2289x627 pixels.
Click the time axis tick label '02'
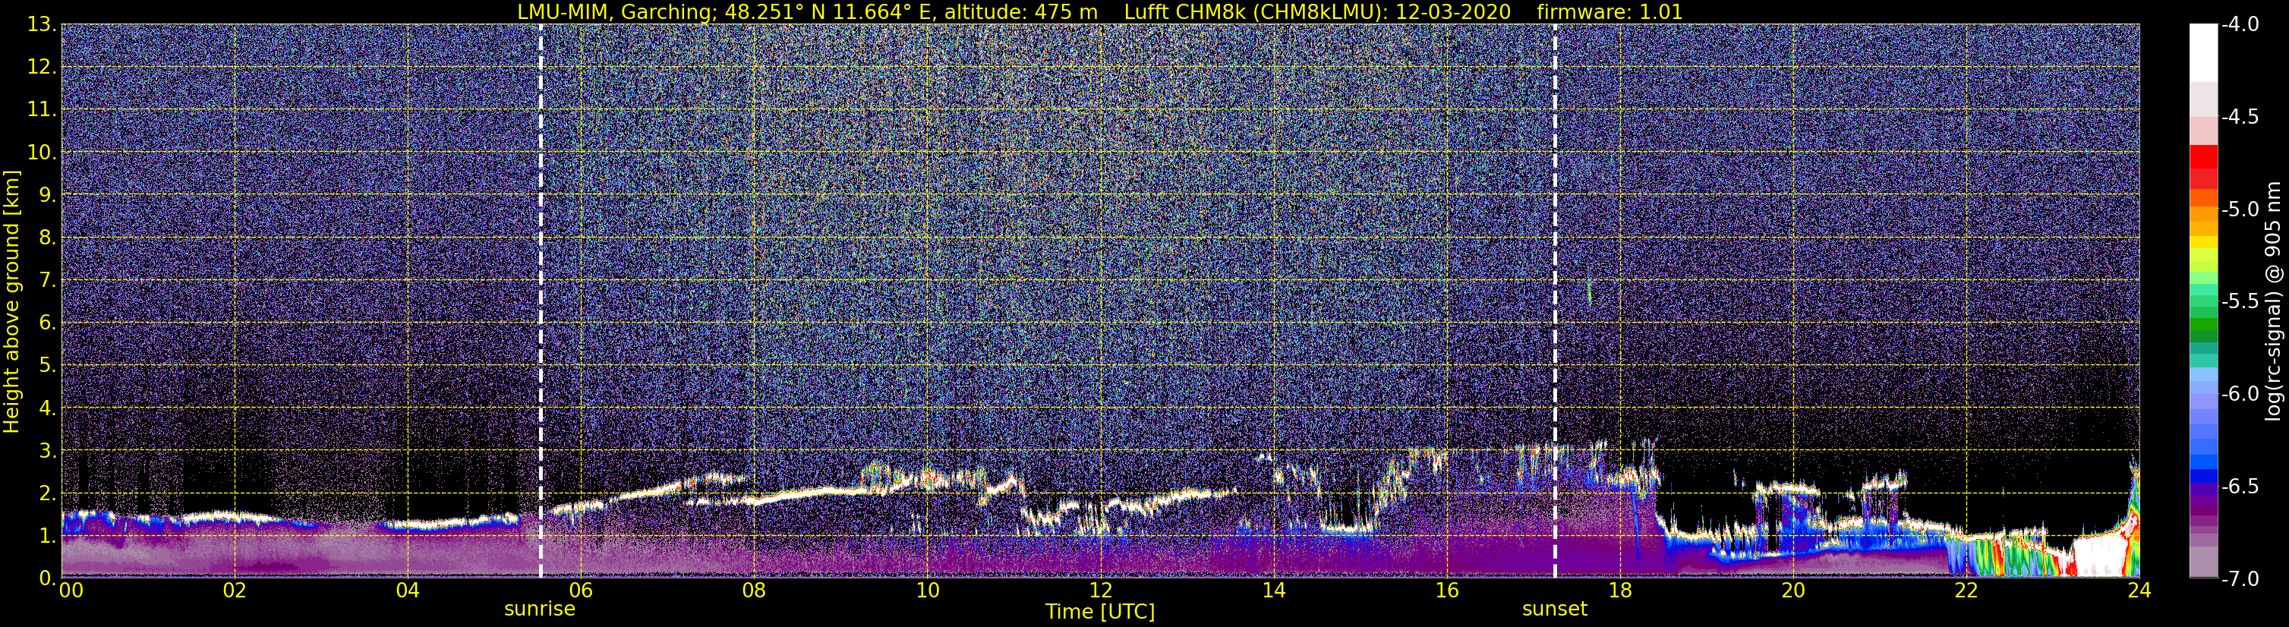234,591
